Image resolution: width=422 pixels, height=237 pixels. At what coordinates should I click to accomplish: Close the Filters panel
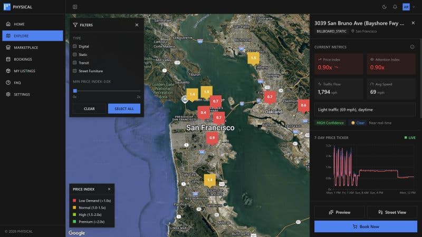pos(137,25)
